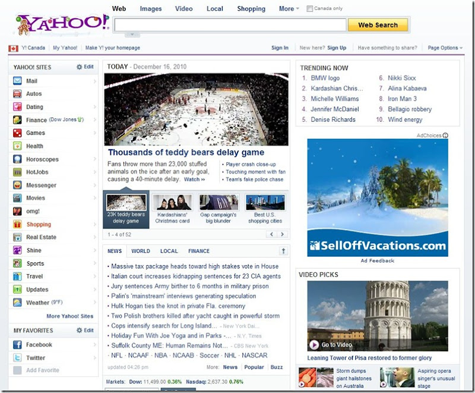Expand the Games row chevron
This screenshot has width=475, height=393.
[x=94, y=133]
